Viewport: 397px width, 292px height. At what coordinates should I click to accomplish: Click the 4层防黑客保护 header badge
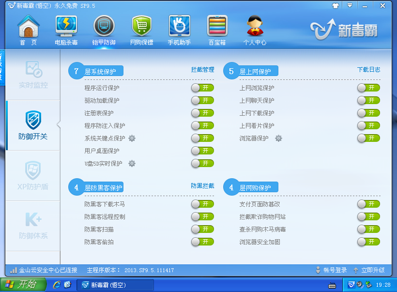point(96,187)
